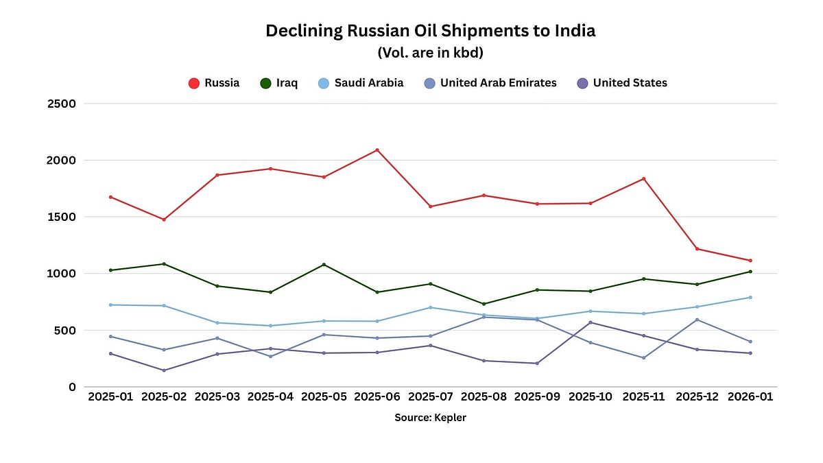Toggle the Iraq series via legend label
This screenshot has width=823, height=463.
(x=287, y=83)
